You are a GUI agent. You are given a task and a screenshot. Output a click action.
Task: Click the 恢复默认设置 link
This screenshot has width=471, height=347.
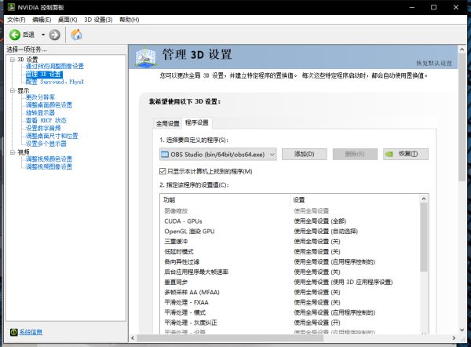(434, 64)
